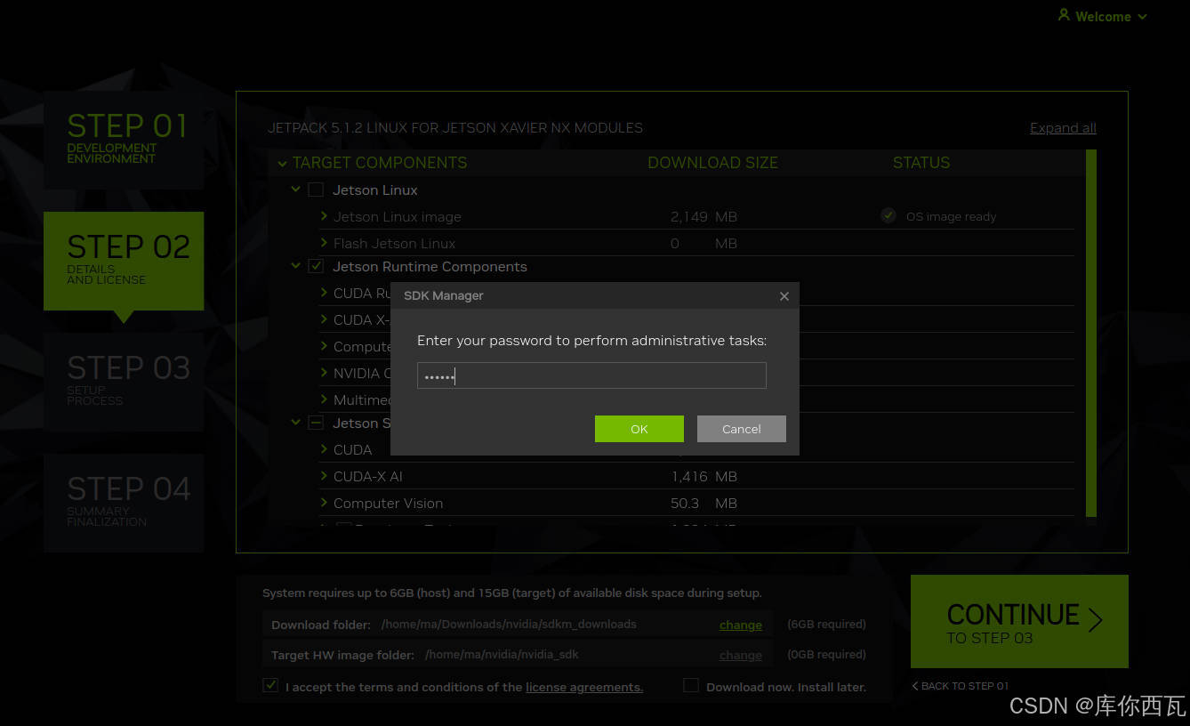Close the SDK Manager dialog with X
This screenshot has width=1190, height=726.
784,296
